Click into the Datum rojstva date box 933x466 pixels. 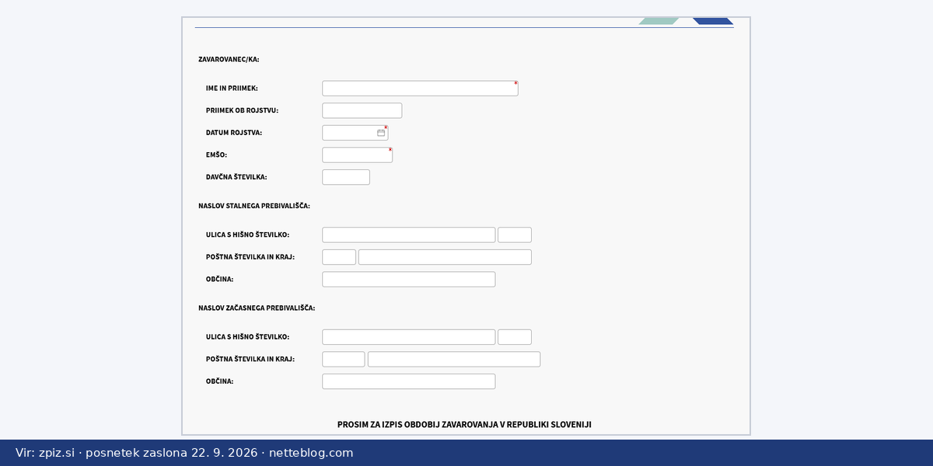pos(355,133)
